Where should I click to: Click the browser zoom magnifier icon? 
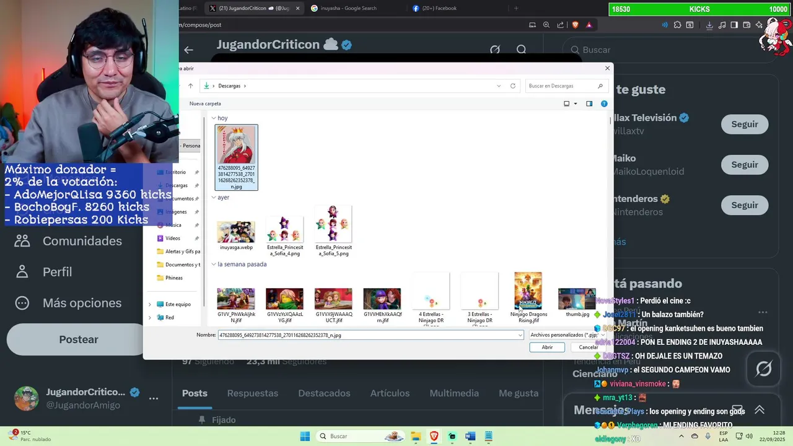coord(546,25)
